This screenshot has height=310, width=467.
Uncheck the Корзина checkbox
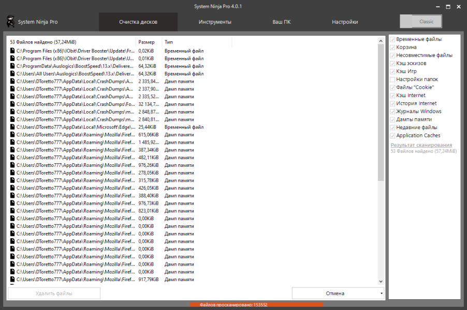(392, 47)
